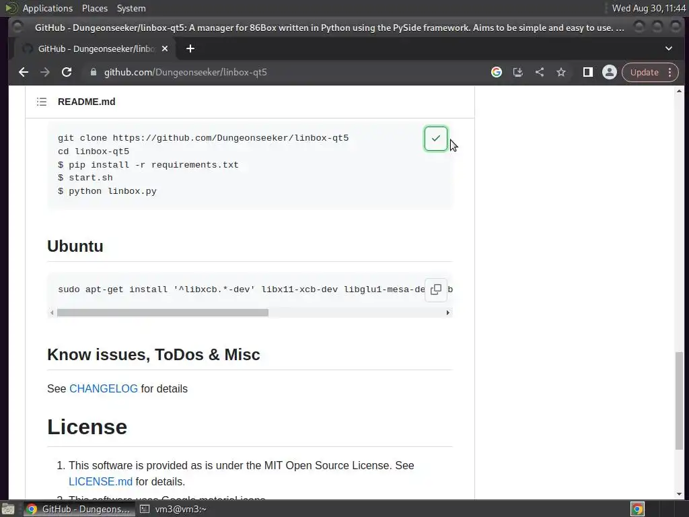This screenshot has height=517, width=689.
Task: Expand the tab search dropdown chevron
Action: tap(669, 48)
